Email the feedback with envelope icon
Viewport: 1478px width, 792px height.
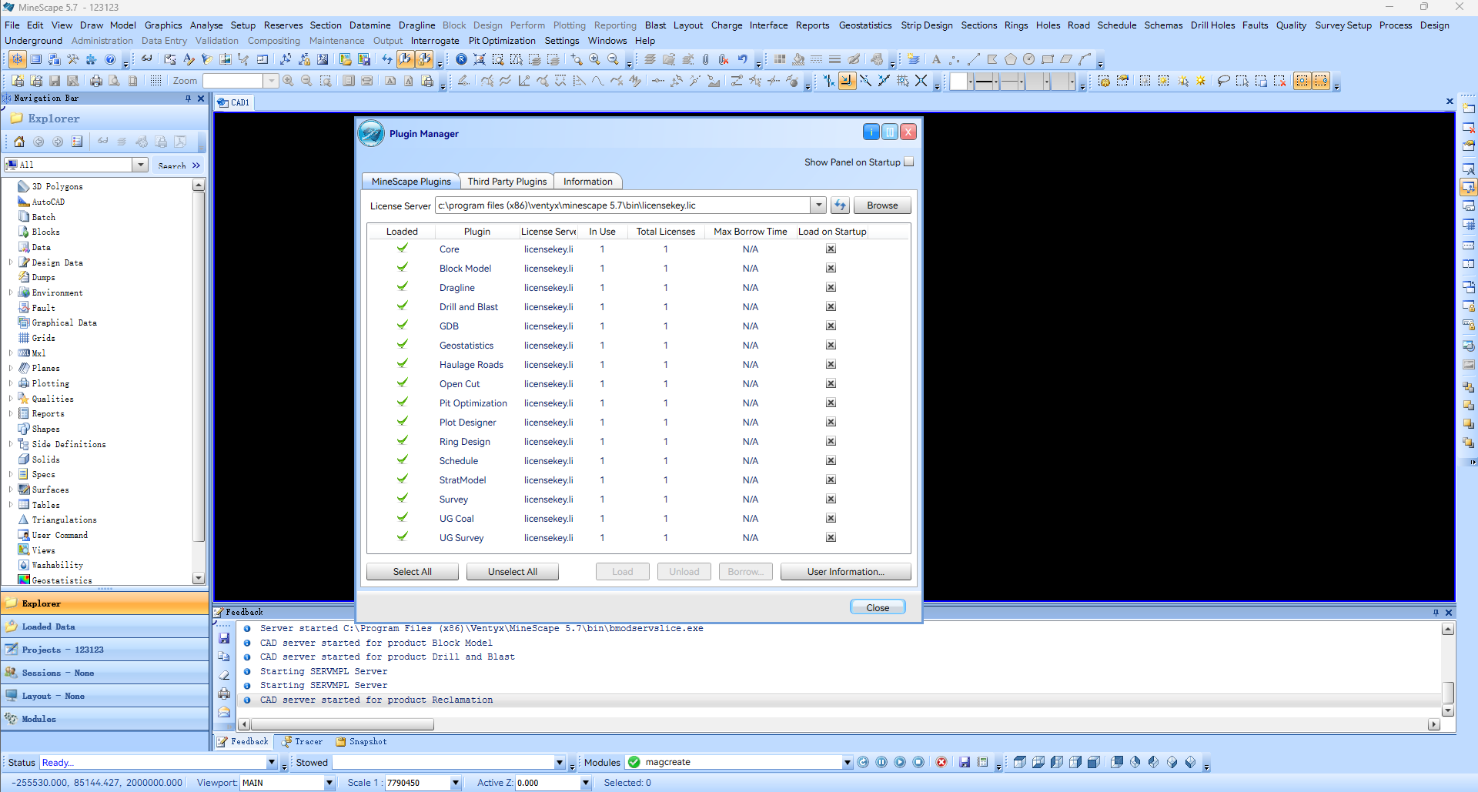click(224, 712)
